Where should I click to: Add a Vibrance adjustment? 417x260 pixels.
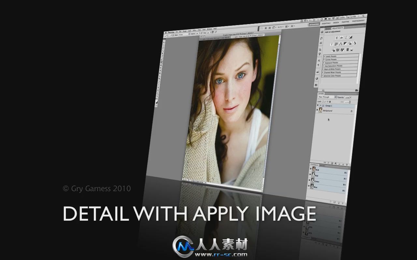click(332, 44)
